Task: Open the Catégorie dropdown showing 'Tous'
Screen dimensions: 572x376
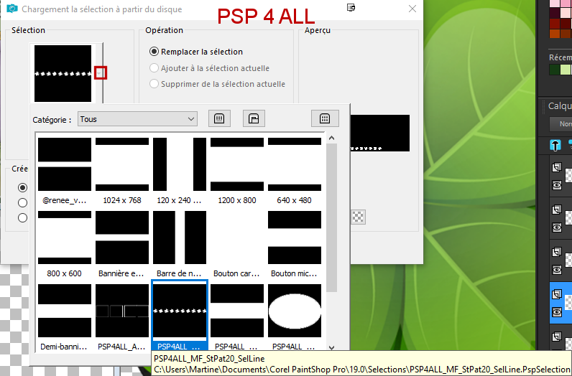Action: tap(137, 119)
